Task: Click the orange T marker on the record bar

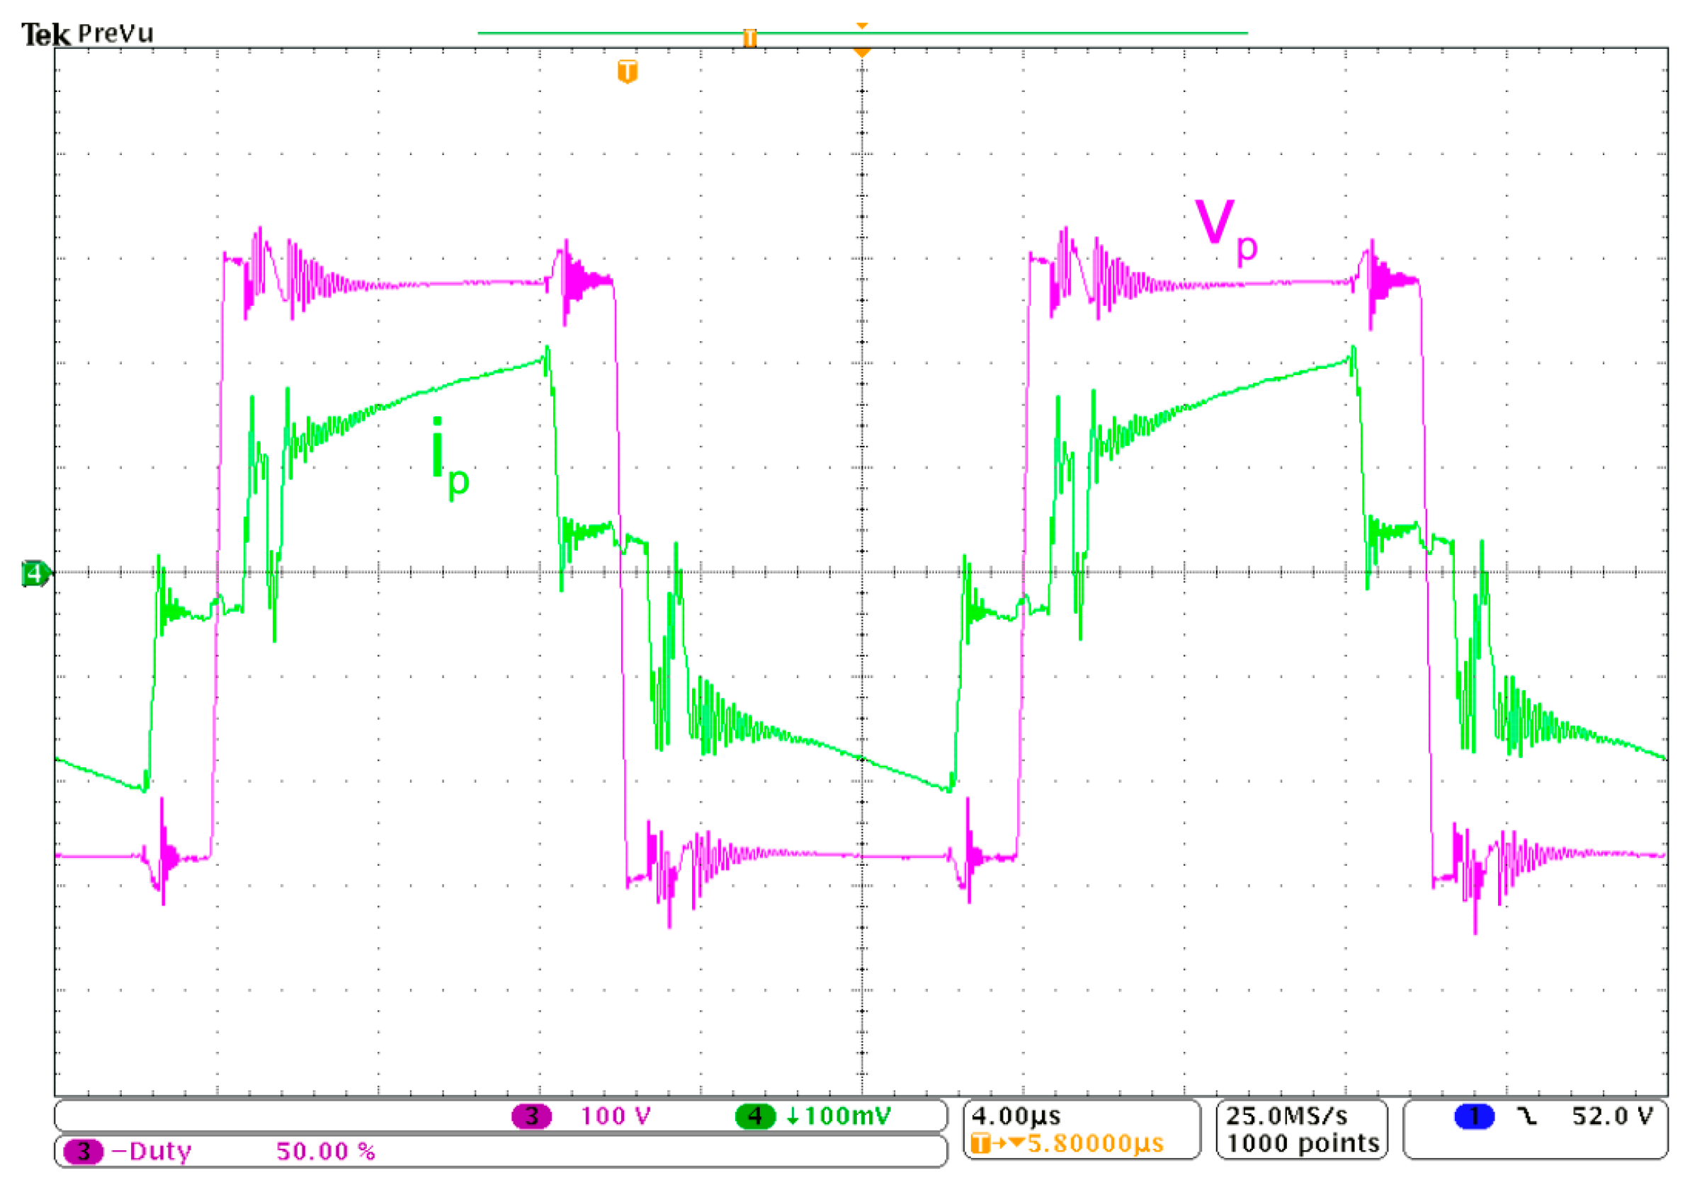Action: pos(749,38)
